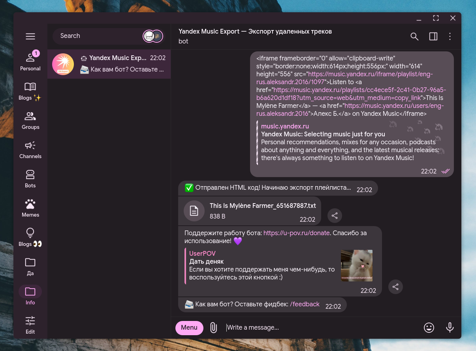Switch to the Bots folder tab
The width and height of the screenshot is (476, 351).
pyautogui.click(x=30, y=179)
